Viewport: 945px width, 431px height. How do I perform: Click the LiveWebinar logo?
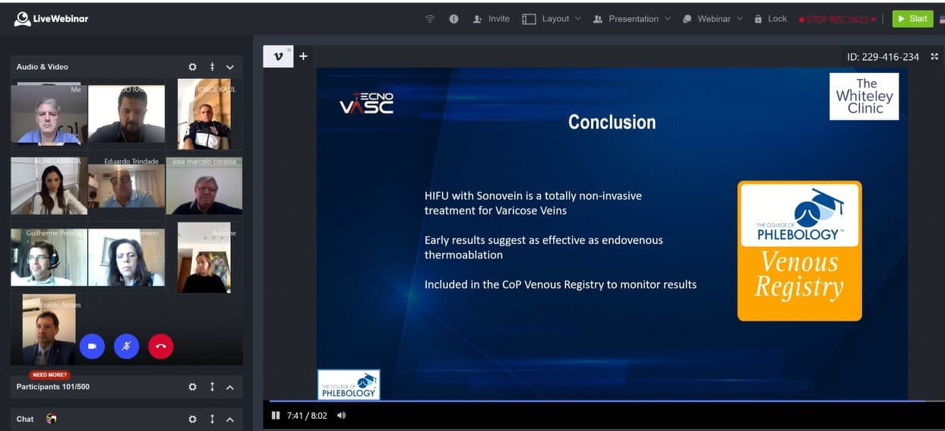pos(52,19)
